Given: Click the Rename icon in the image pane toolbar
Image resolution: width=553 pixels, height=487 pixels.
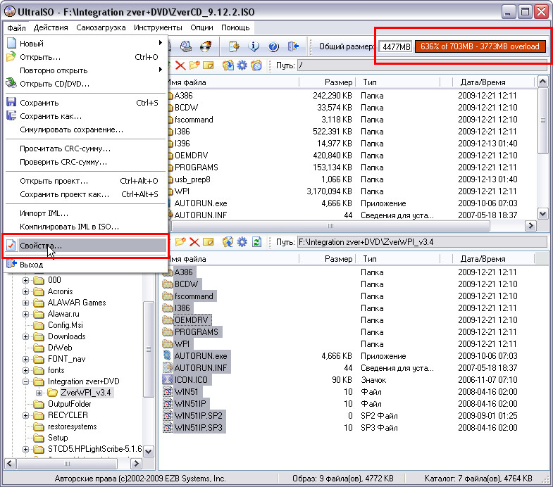Looking at the screenshot, I should [x=209, y=65].
